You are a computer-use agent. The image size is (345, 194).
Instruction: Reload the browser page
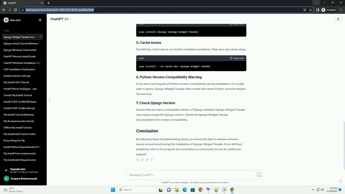point(15,10)
